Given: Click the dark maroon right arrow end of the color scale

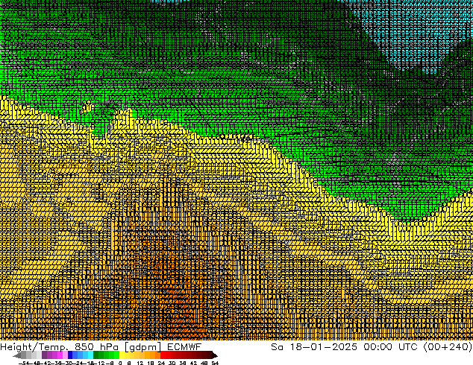Looking at the screenshot, I should tap(215, 355).
